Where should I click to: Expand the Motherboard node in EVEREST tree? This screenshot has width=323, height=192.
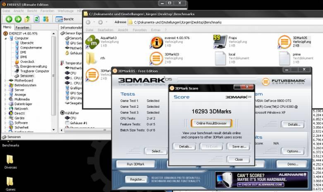5,81
